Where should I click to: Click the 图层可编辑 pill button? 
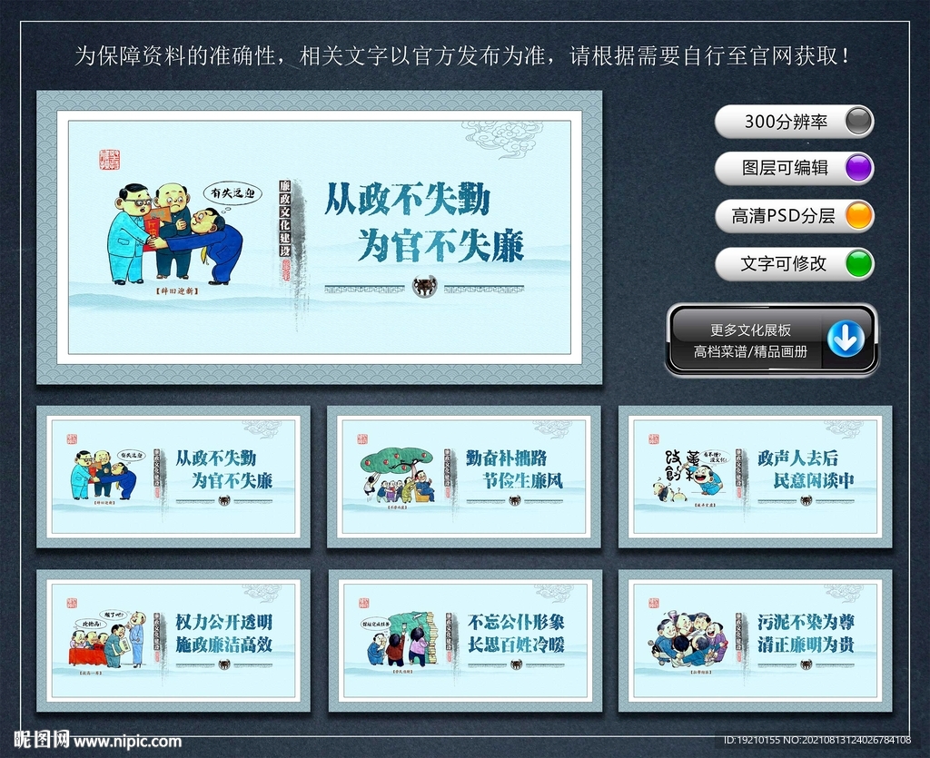click(794, 168)
